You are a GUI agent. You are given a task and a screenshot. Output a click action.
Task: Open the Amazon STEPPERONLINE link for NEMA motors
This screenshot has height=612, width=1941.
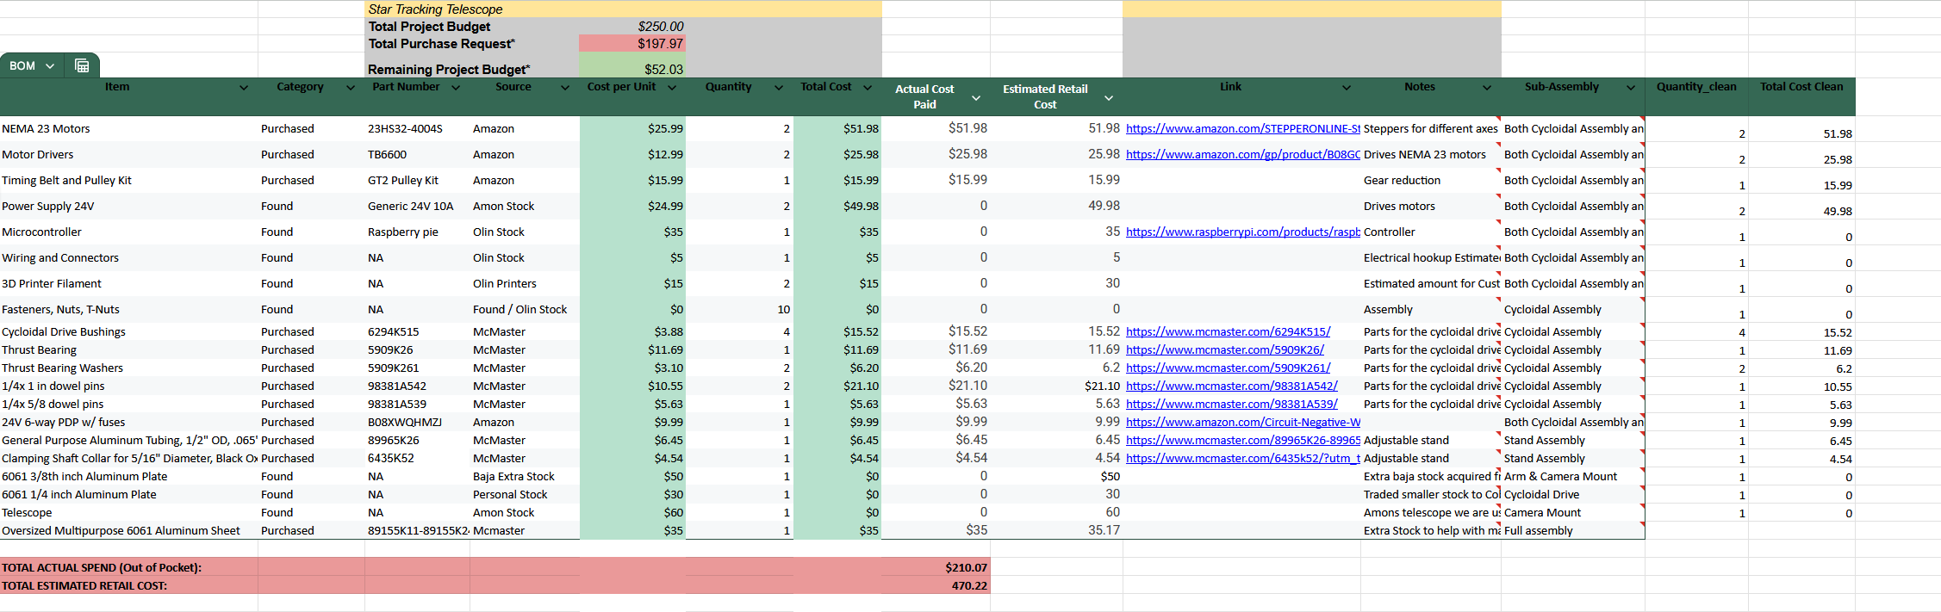(x=1242, y=129)
